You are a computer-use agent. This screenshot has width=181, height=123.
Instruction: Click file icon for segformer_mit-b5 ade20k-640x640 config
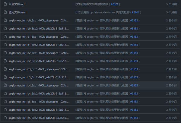pos(5,118)
